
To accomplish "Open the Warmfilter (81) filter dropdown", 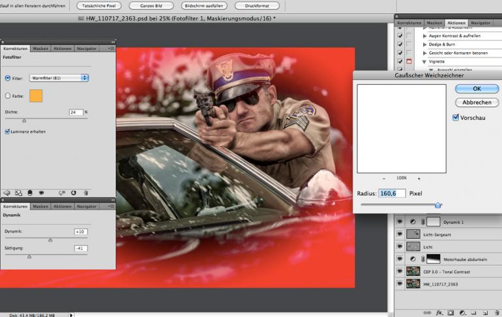I will pos(59,78).
